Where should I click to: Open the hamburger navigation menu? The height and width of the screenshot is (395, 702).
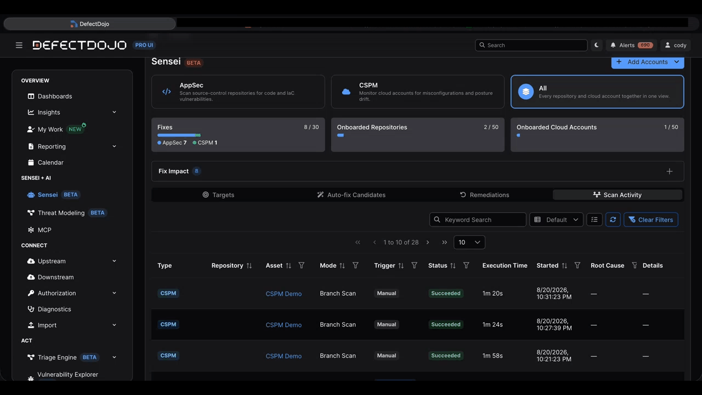point(19,45)
